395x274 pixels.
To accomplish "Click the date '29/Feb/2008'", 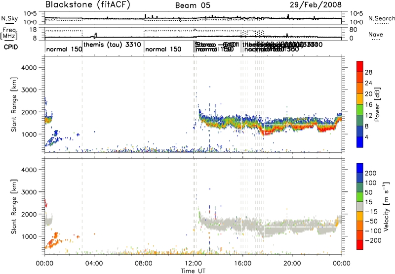I will pyautogui.click(x=316, y=4).
